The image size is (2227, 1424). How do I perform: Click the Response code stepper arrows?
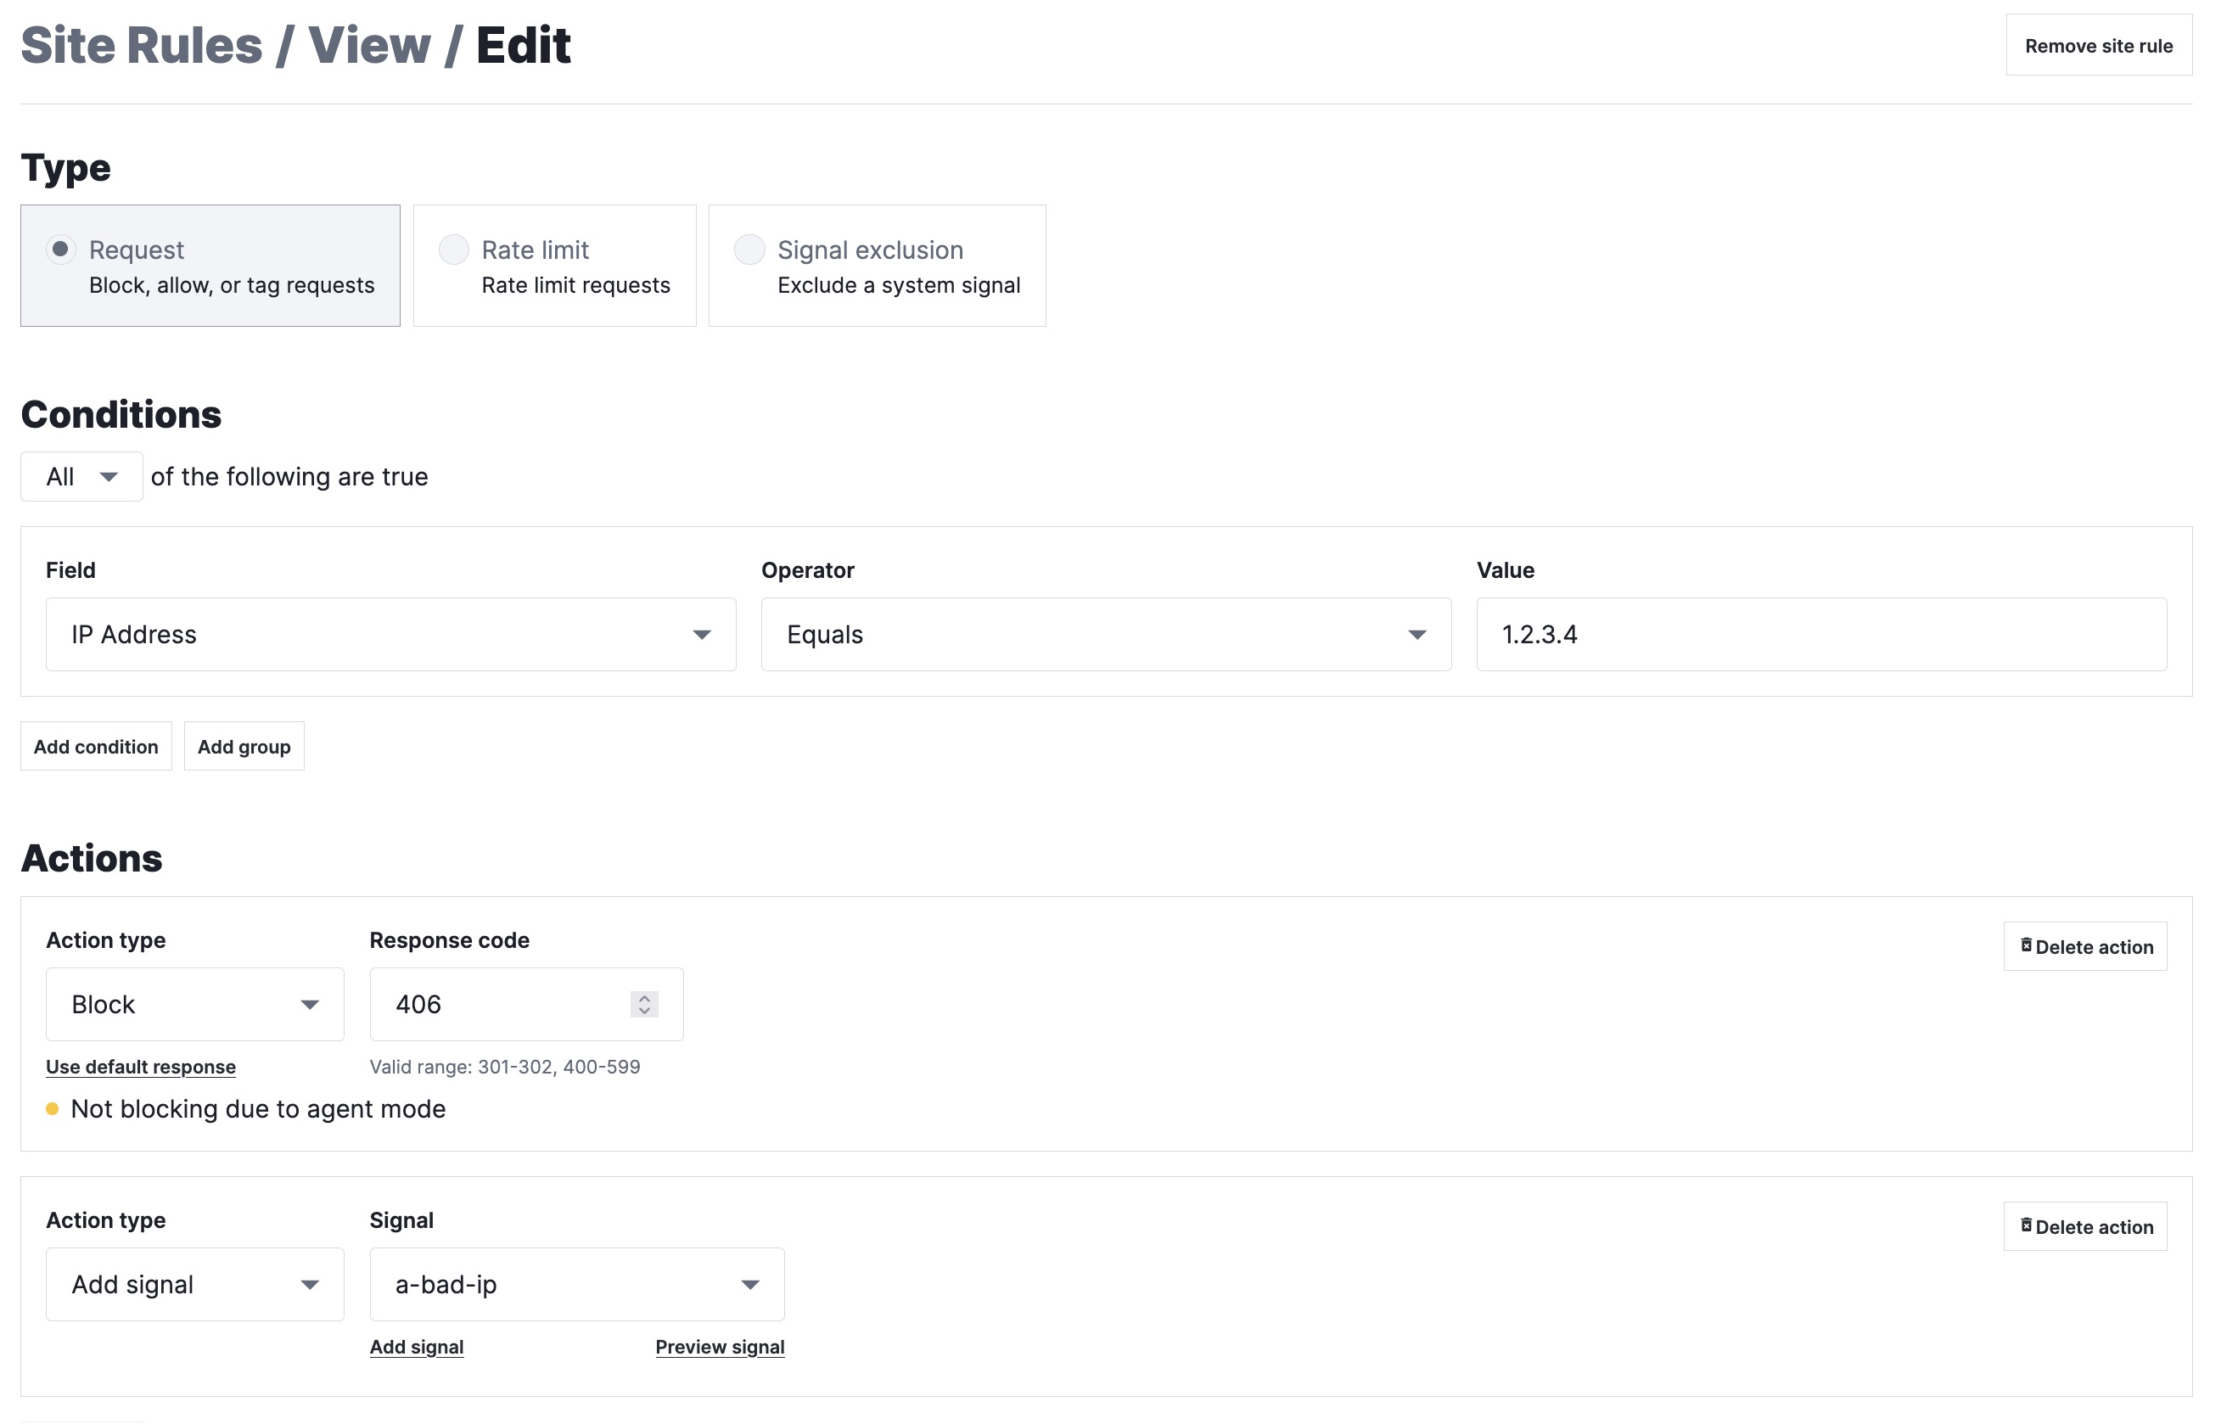click(643, 1004)
